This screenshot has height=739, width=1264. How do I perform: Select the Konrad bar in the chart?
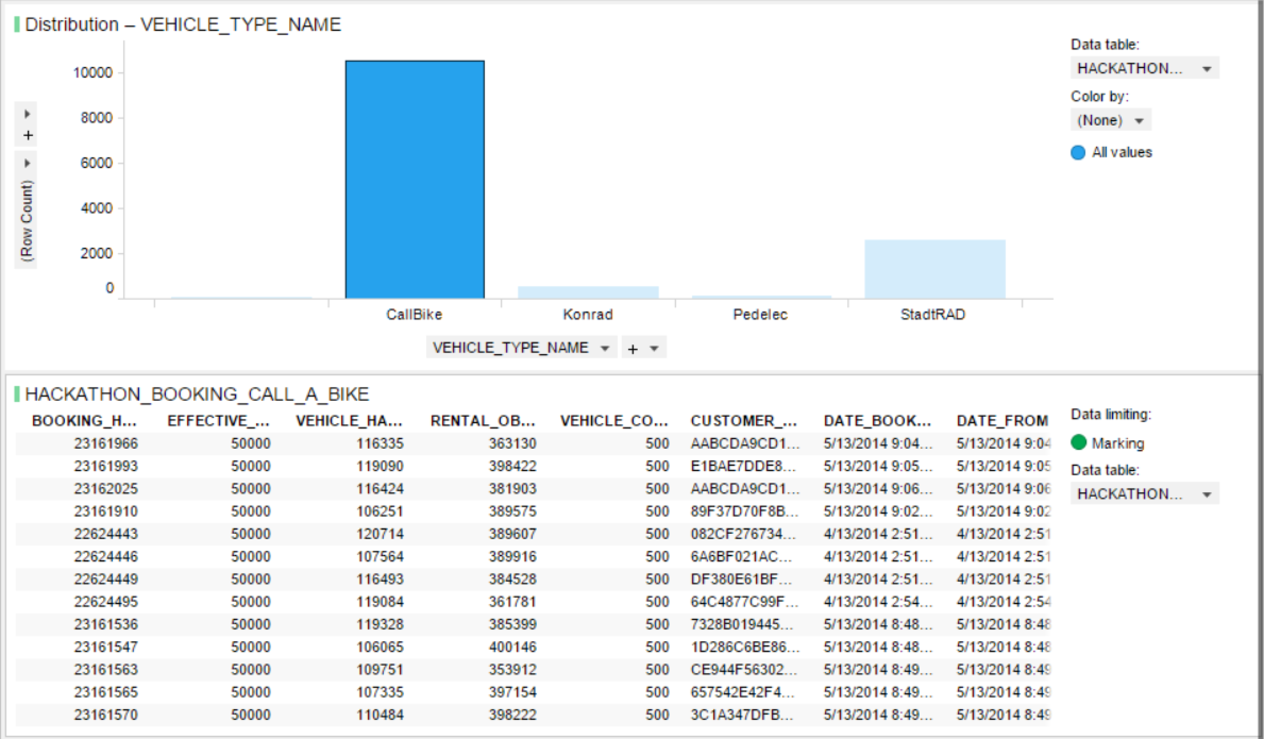click(588, 292)
